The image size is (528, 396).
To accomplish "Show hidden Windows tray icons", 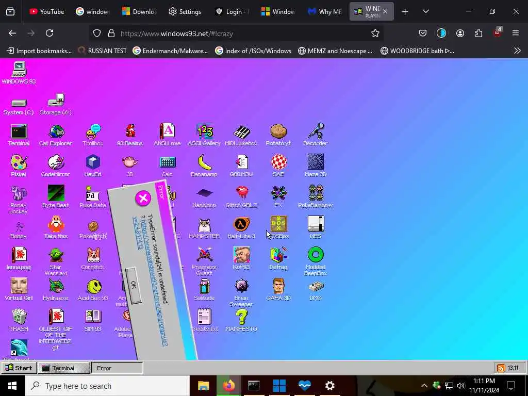I will coord(424,386).
